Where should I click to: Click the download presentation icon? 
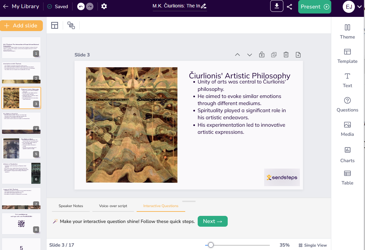tap(277, 7)
